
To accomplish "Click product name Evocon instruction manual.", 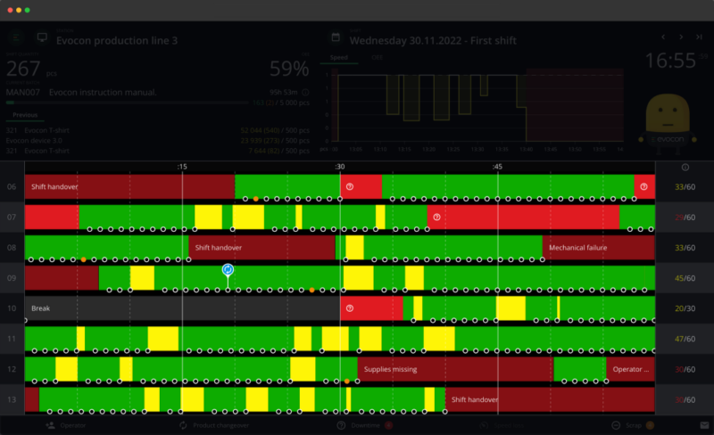I will tap(103, 93).
